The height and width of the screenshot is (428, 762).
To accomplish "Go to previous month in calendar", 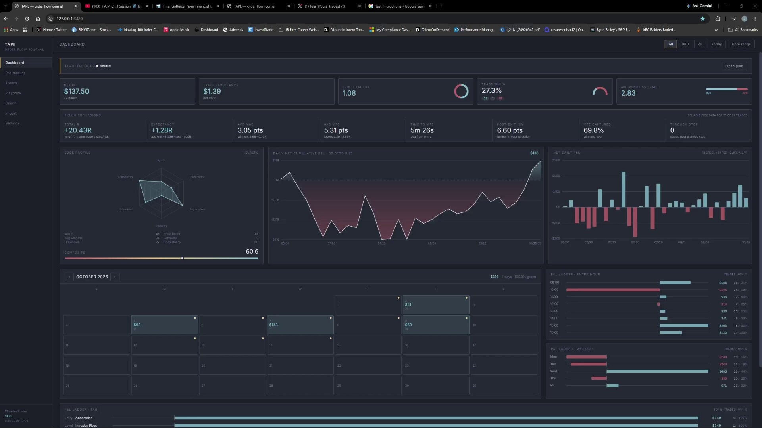I will pyautogui.click(x=69, y=277).
